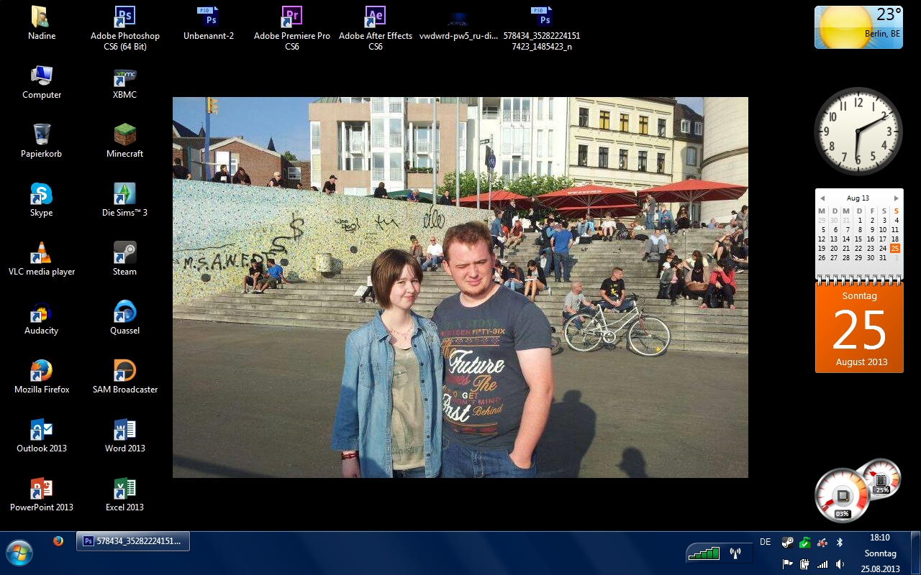
Task: Select the VLC media player icon
Action: click(42, 253)
